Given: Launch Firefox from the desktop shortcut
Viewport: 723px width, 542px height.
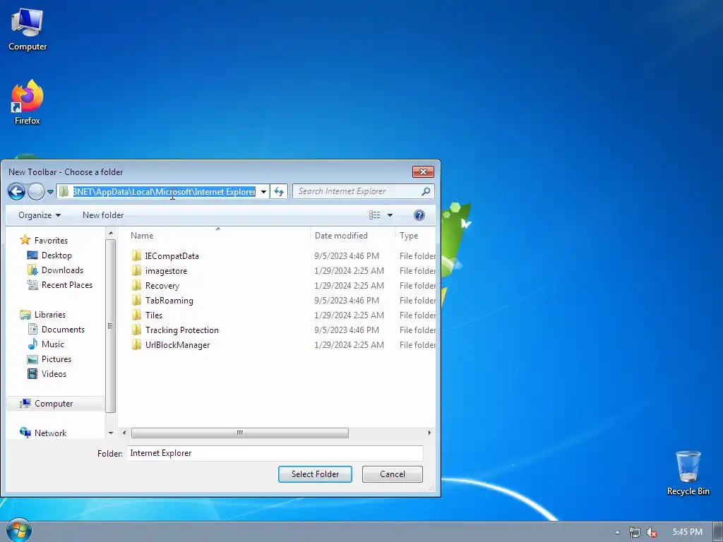Looking at the screenshot, I should tap(28, 102).
